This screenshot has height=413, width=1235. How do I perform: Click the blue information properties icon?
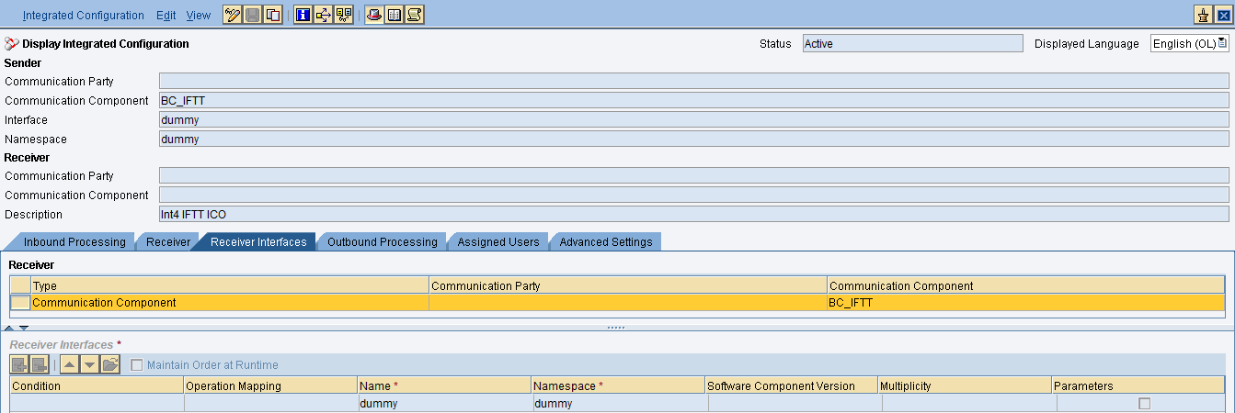(303, 15)
